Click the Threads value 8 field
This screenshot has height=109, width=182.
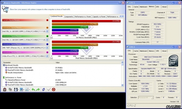pos(177,98)
